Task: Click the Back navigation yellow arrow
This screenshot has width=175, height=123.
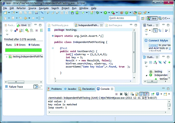Action: tap(25, 18)
